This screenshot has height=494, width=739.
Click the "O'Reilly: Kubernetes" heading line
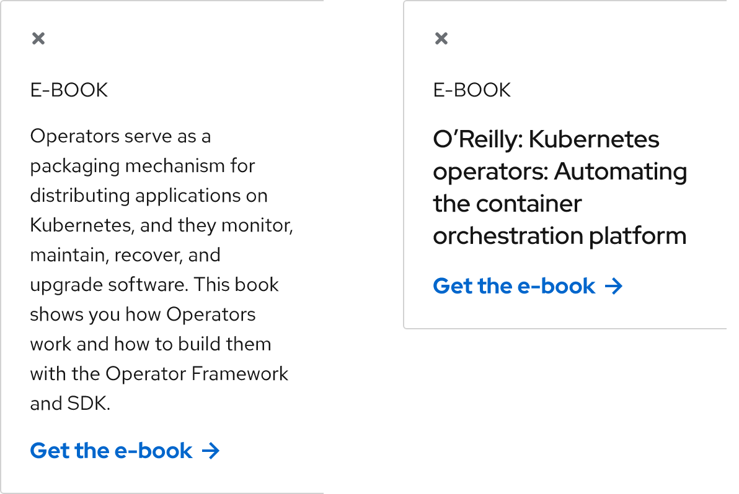[x=546, y=140]
